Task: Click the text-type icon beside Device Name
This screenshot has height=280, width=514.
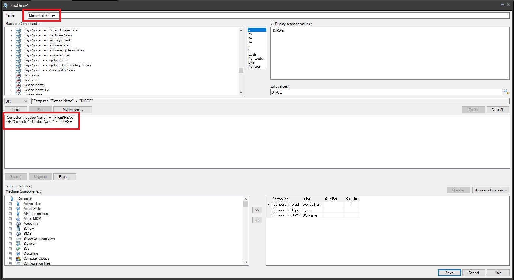Action: tap(18, 85)
